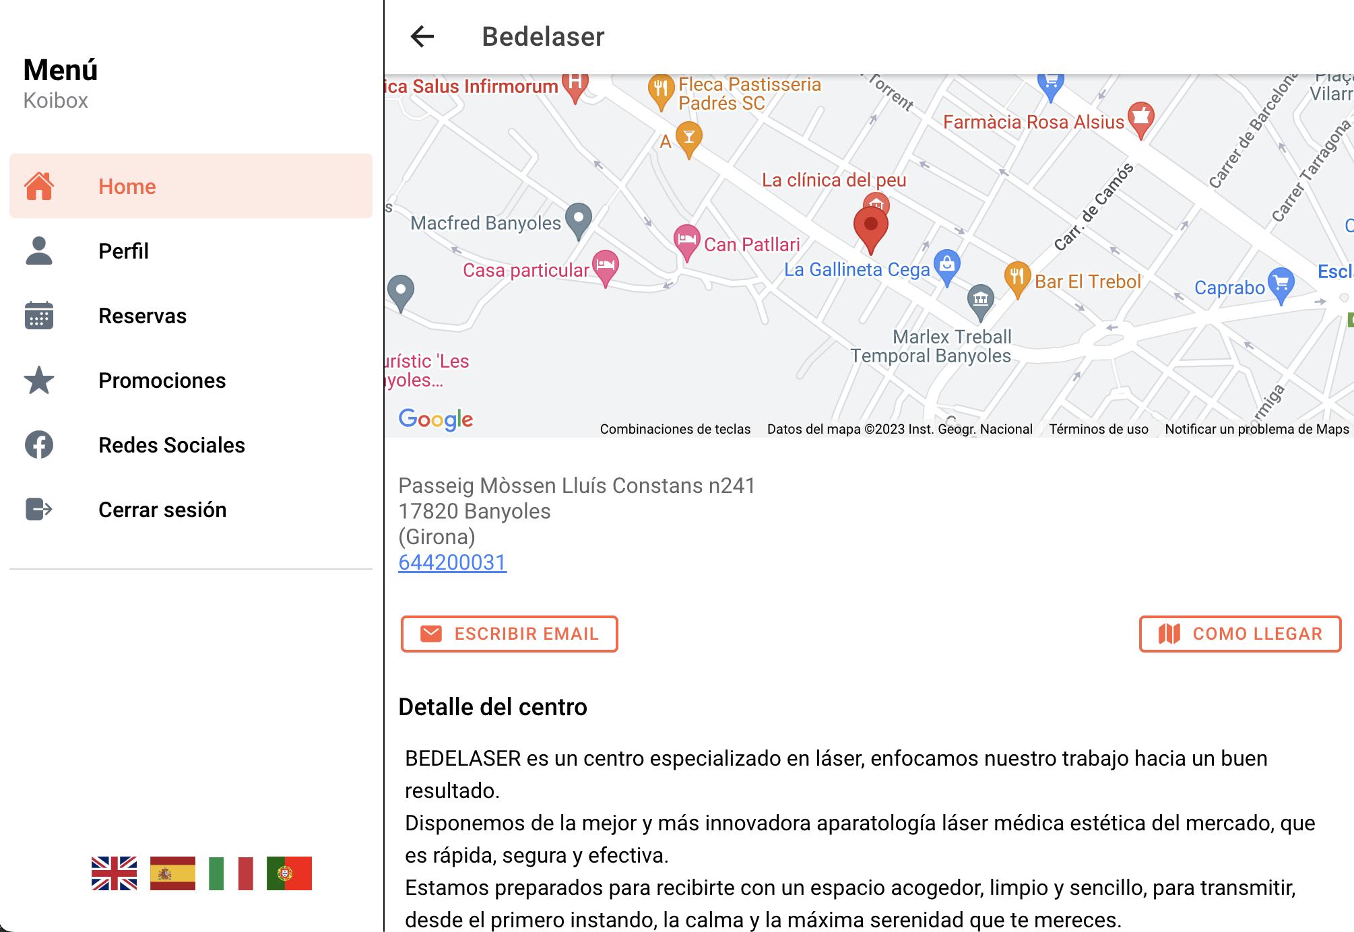Click the 17820 Banyoles postal line
Image resolution: width=1354 pixels, height=932 pixels.
point(474,511)
